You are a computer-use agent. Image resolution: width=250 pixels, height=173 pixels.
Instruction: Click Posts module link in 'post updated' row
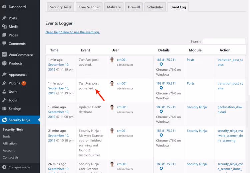click(191, 60)
